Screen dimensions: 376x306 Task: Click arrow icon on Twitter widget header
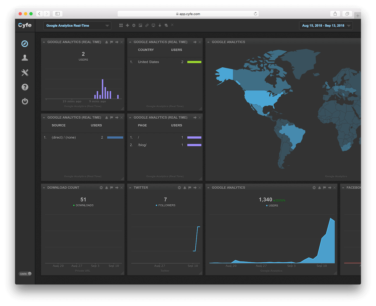(x=195, y=188)
